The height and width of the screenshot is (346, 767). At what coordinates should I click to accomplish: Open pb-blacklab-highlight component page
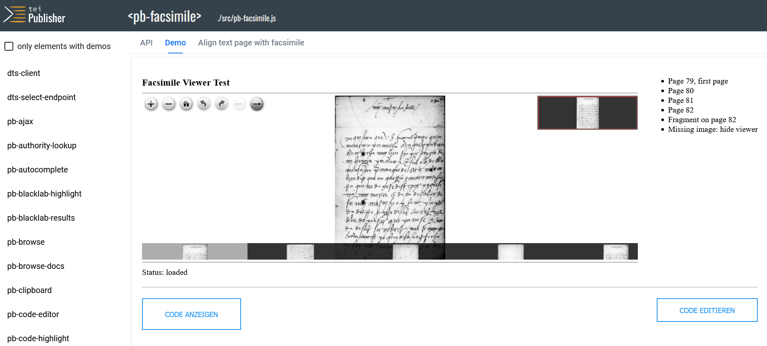44,194
